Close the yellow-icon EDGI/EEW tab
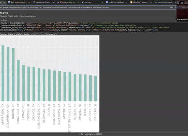The width and height of the screenshot is (188, 136). 151,2
